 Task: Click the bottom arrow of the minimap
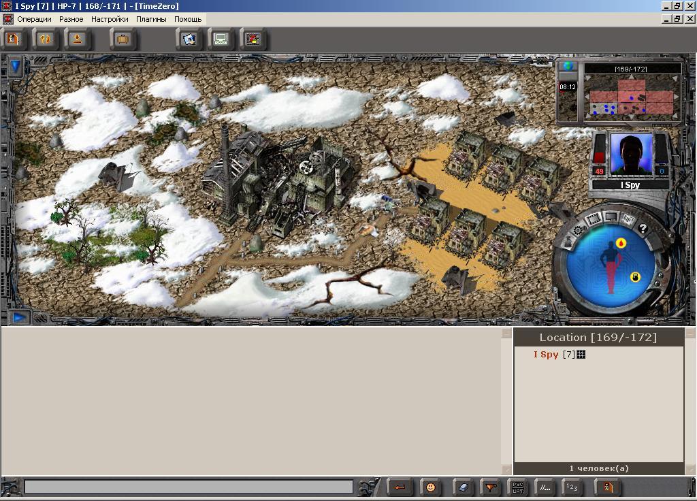coord(632,116)
